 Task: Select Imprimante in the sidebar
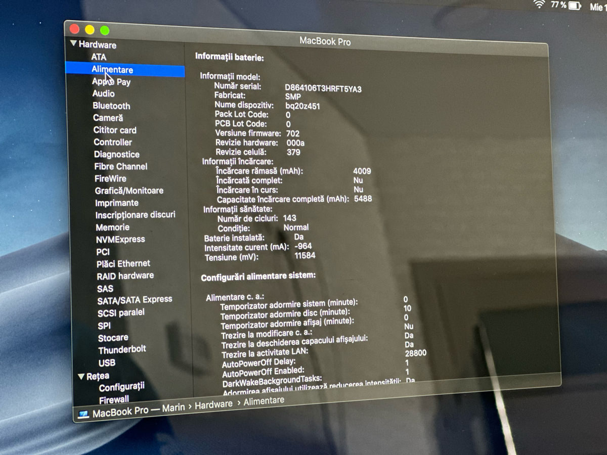coord(117,203)
